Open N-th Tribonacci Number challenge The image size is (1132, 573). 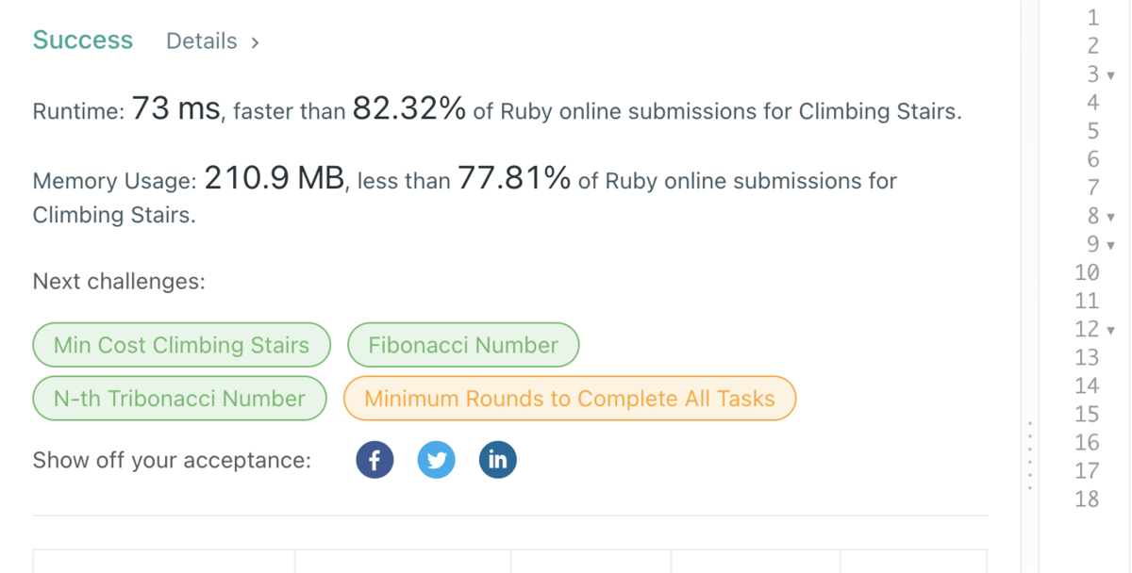coord(179,399)
